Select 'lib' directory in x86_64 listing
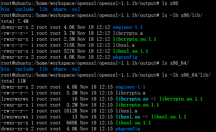Viewport: 216px width, 132px height. 44,69
